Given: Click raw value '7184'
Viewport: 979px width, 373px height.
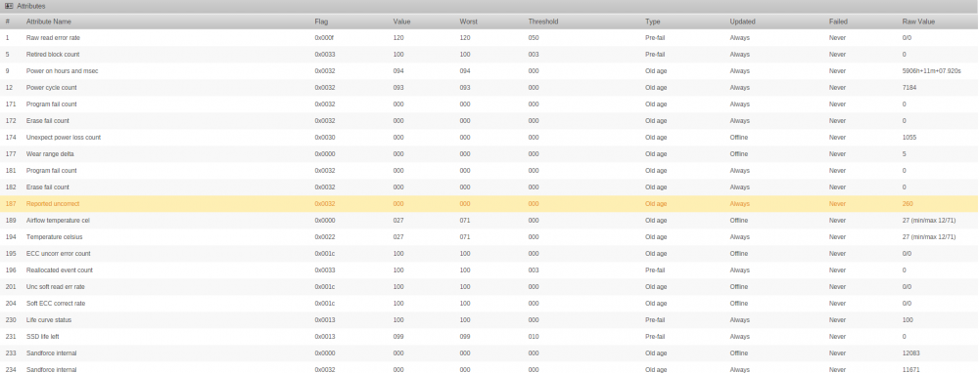Looking at the screenshot, I should pos(909,88).
